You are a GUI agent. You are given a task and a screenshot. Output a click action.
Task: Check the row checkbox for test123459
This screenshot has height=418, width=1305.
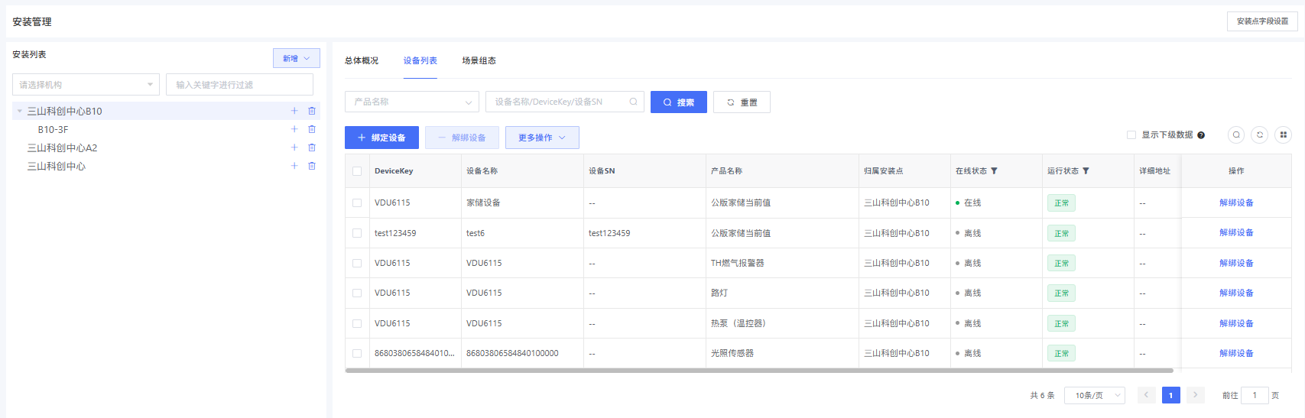pos(357,233)
